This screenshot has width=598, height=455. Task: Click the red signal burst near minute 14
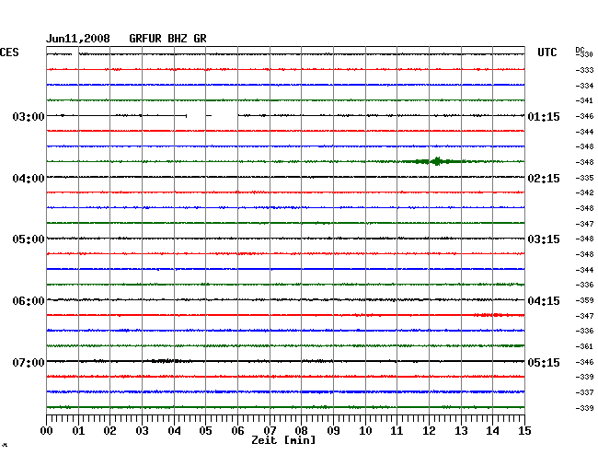point(492,315)
